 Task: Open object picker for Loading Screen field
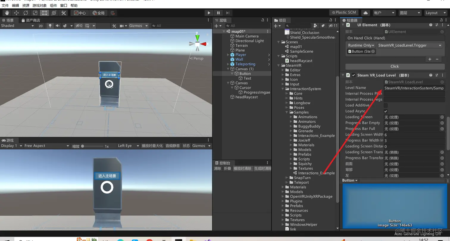pyautogui.click(x=442, y=117)
